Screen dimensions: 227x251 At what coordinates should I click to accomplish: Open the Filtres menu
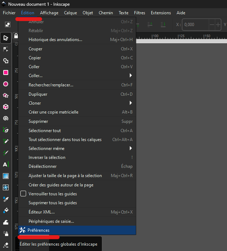pos(139,13)
